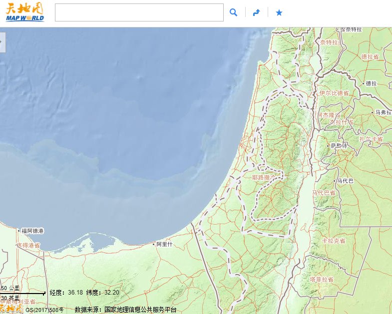Click the 伊尔比德省 province label
This screenshot has height=314, width=392.
pos(334,93)
